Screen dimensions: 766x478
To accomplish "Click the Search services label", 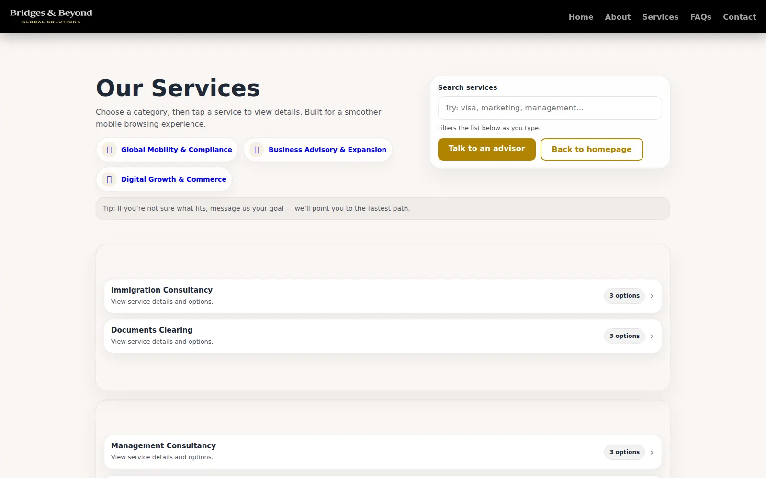I will [x=467, y=87].
